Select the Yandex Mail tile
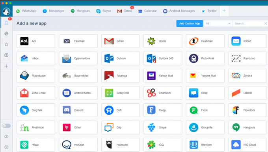This screenshot has height=152, width=268. (x=205, y=76)
